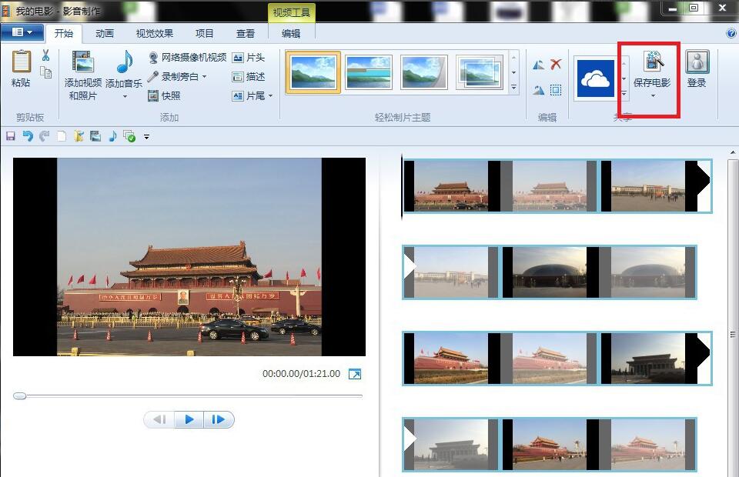Click the Select all icon
The height and width of the screenshot is (477, 739).
(556, 89)
